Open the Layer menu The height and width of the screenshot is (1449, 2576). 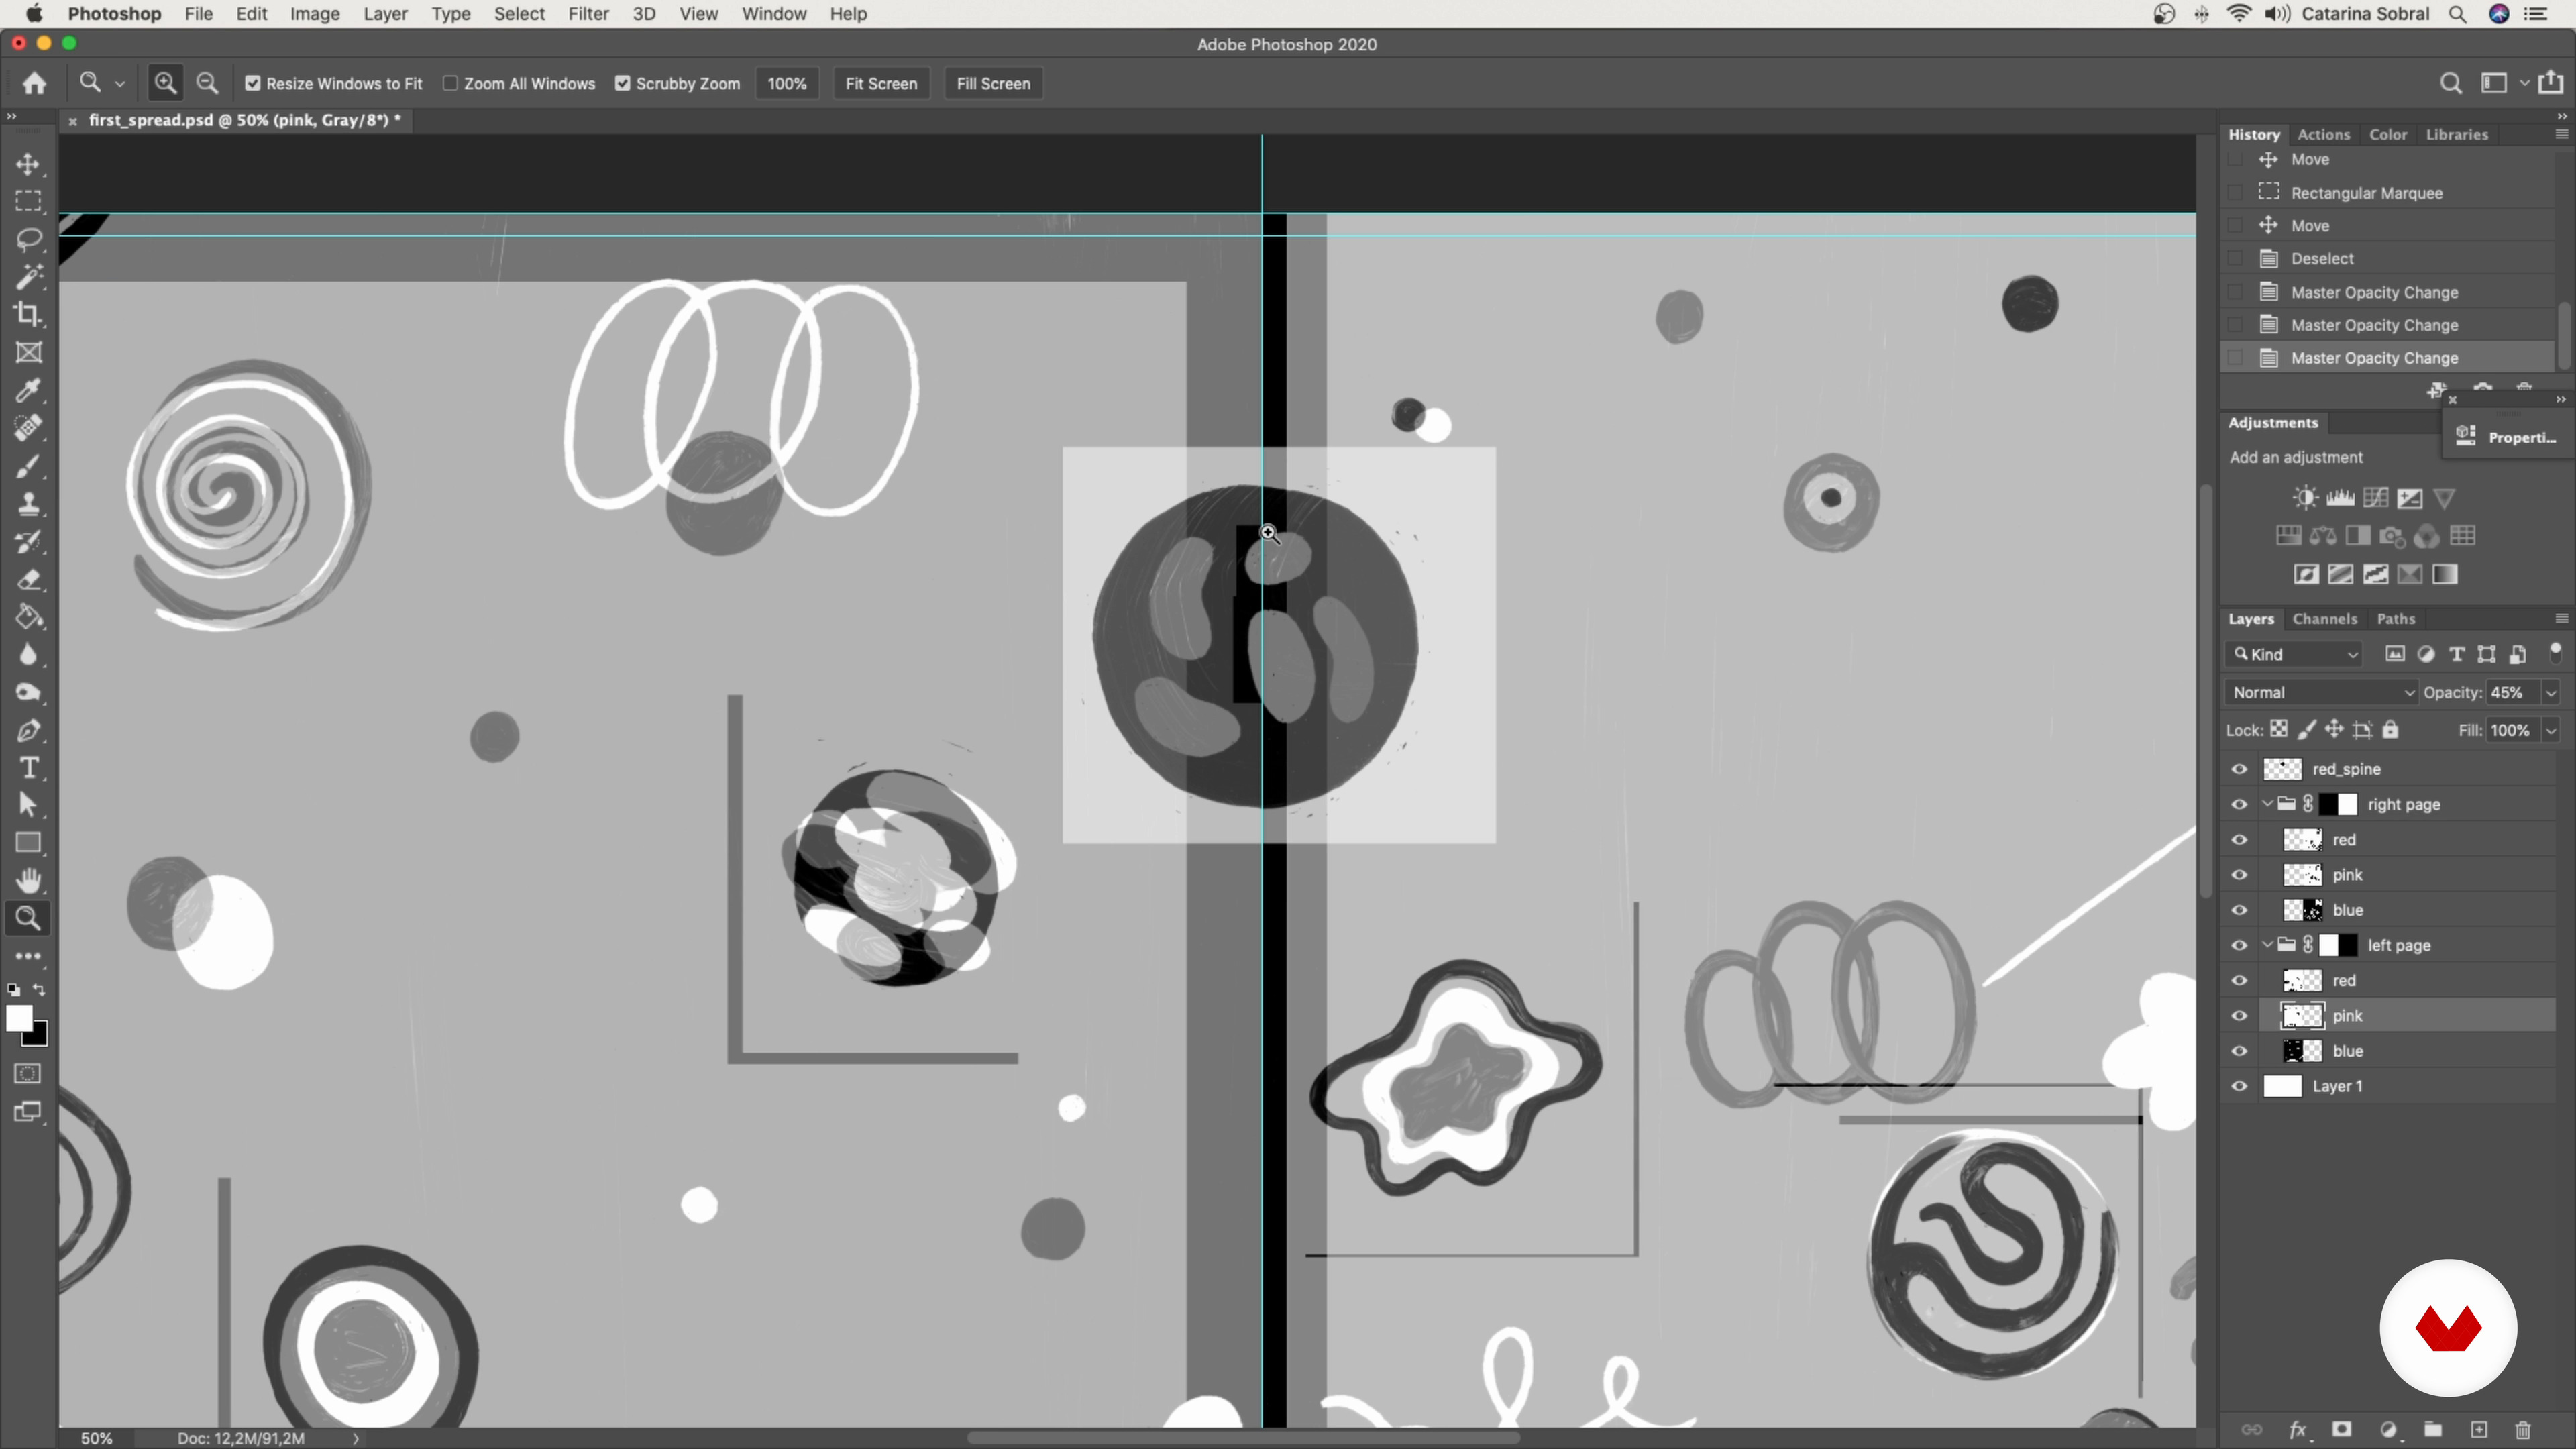click(x=385, y=14)
